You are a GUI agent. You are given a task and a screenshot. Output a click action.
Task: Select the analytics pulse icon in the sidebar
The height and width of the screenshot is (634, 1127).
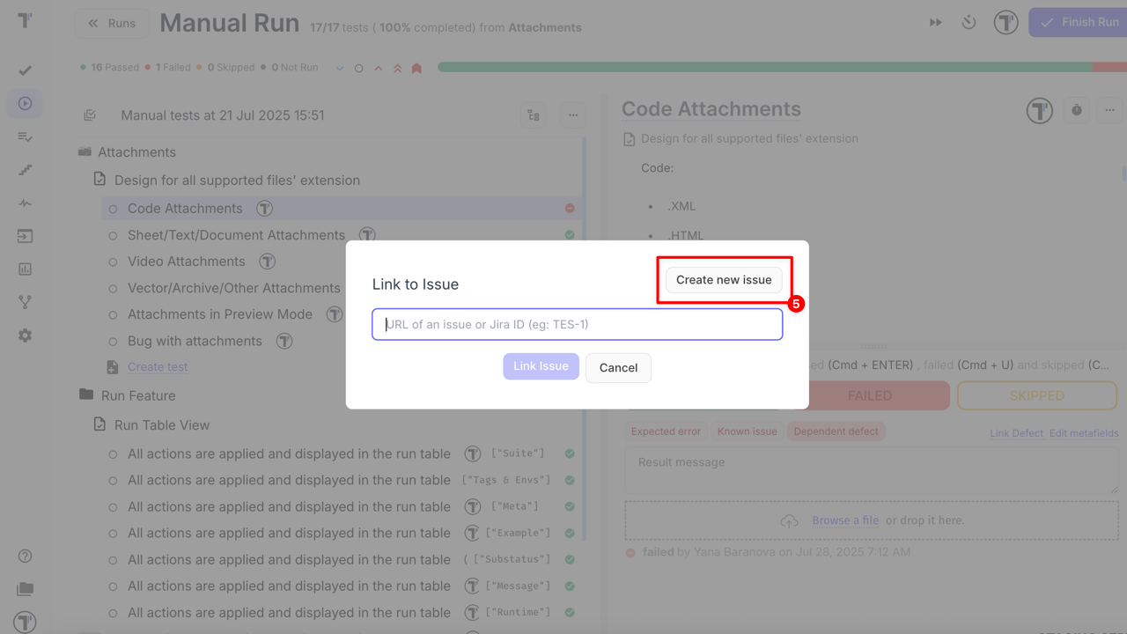(x=25, y=203)
